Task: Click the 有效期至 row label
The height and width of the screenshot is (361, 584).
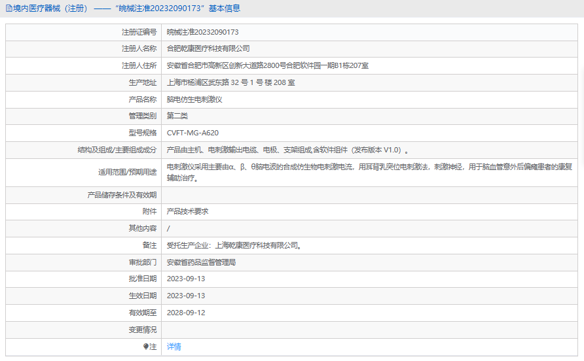Action: [143, 313]
